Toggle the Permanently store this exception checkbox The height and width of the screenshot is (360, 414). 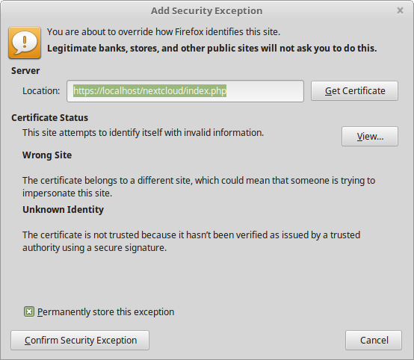29,311
